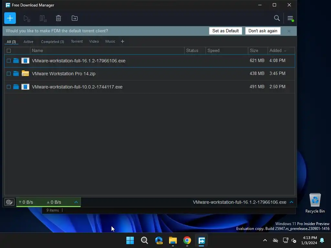Click the 3:45 PM added time
The image size is (331, 248).
coord(277,73)
